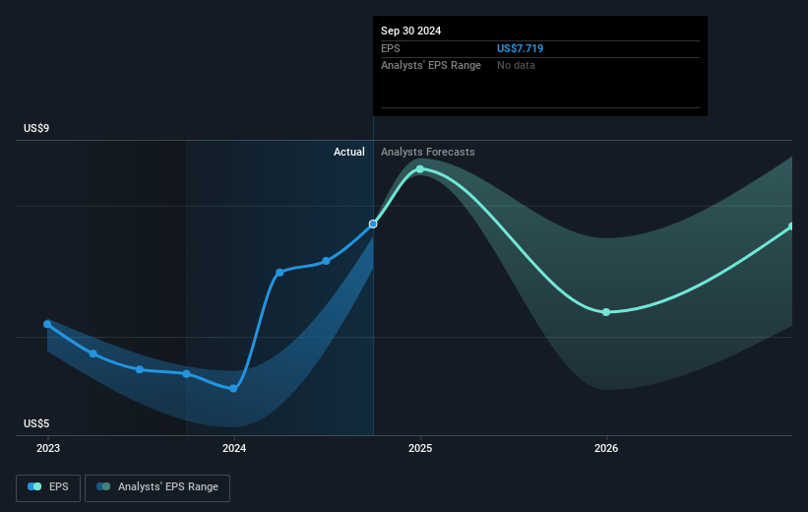Click the EPS legend color icon
The height and width of the screenshot is (512, 808).
click(x=34, y=486)
